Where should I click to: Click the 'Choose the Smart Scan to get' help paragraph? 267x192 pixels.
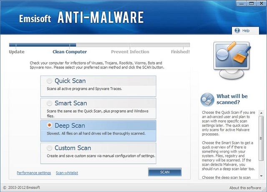coord(228,156)
